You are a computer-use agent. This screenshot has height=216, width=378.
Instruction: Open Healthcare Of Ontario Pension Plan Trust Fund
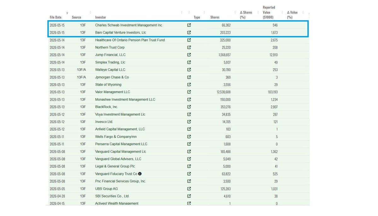click(x=130, y=40)
